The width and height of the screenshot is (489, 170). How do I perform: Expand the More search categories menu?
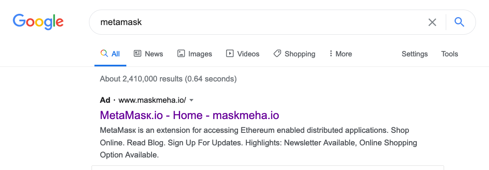[x=340, y=54]
